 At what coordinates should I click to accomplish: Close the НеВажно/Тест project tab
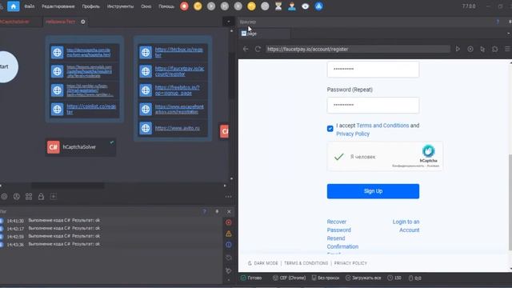tap(83, 22)
